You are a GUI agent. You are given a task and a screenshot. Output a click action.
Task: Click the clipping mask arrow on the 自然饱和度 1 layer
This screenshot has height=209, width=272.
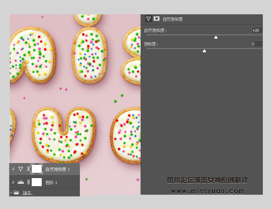(13, 168)
